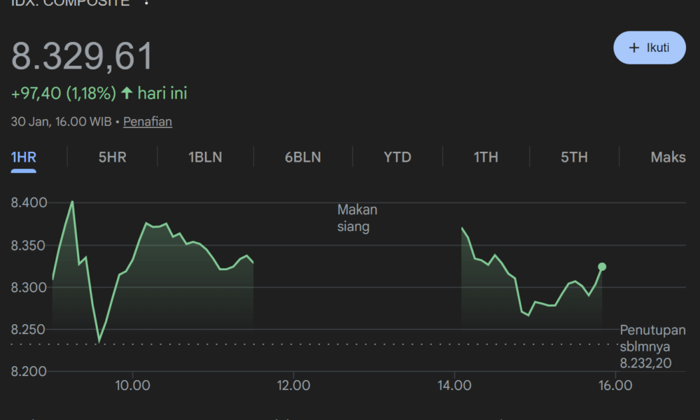This screenshot has width=700, height=420.
Task: Select the 6BLN time range
Action: [302, 157]
